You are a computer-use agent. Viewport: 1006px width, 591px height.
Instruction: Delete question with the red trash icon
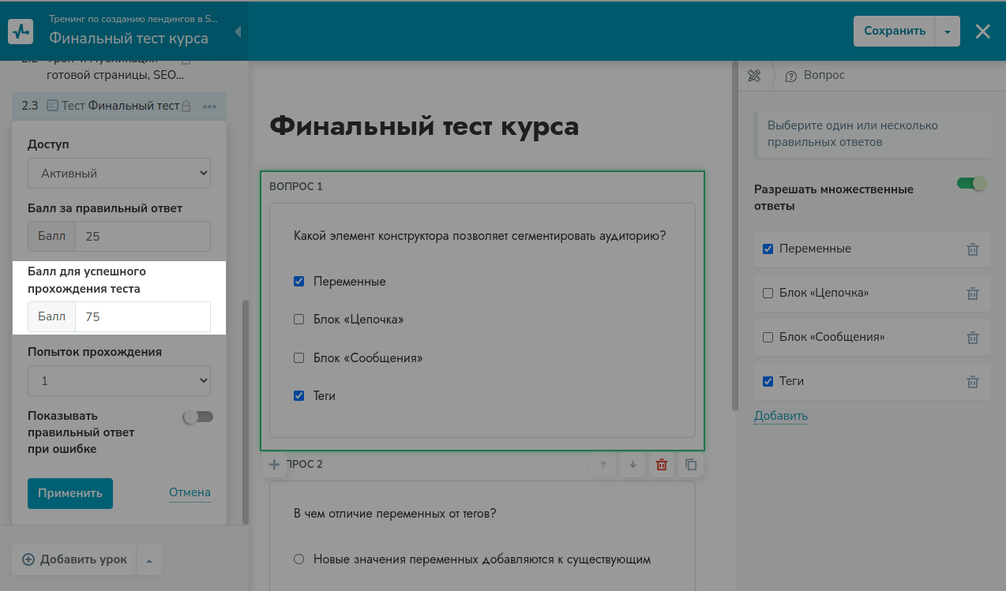(662, 465)
